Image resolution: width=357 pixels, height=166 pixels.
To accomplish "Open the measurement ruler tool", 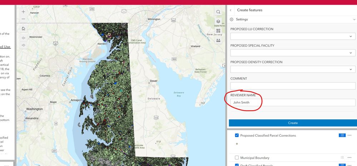I will [218, 40].
